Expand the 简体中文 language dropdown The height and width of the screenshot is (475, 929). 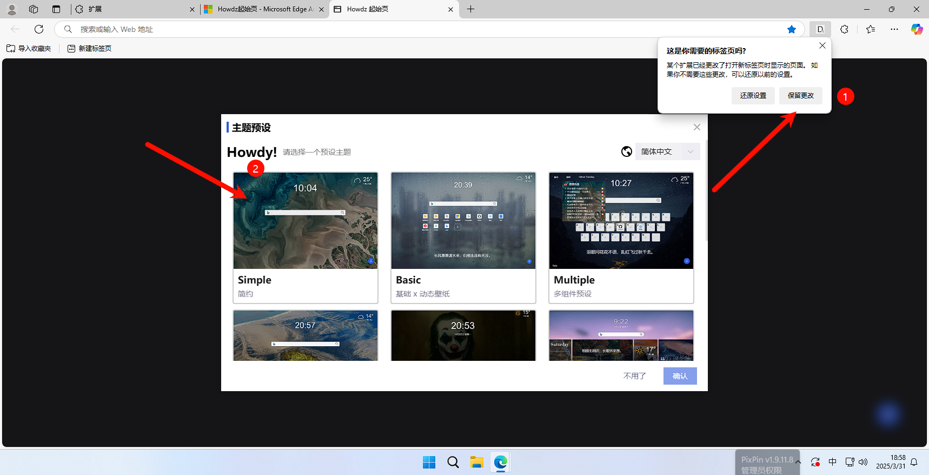point(667,151)
